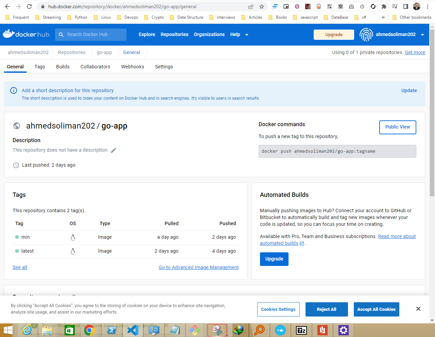The height and width of the screenshot is (337, 435).
Task: Click the pencil icon to edit the description
Action: pos(114,150)
